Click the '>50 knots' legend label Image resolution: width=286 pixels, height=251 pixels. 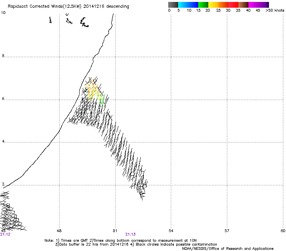tap(275, 10)
